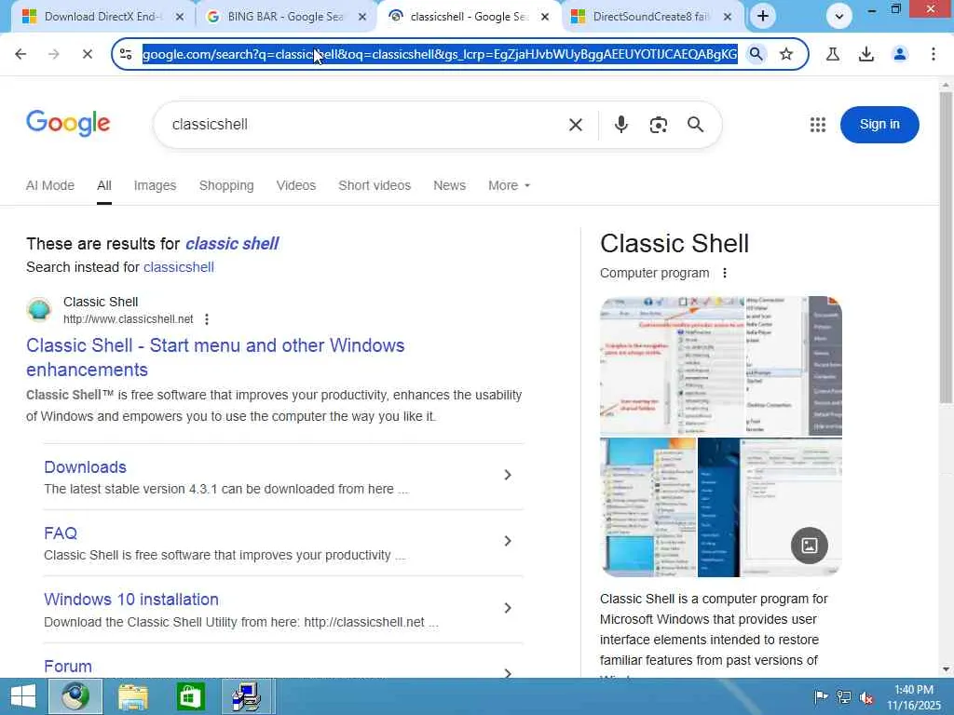Screen dimensions: 954x715
Task: Switch to AI Mode results
Action: pyautogui.click(x=50, y=185)
